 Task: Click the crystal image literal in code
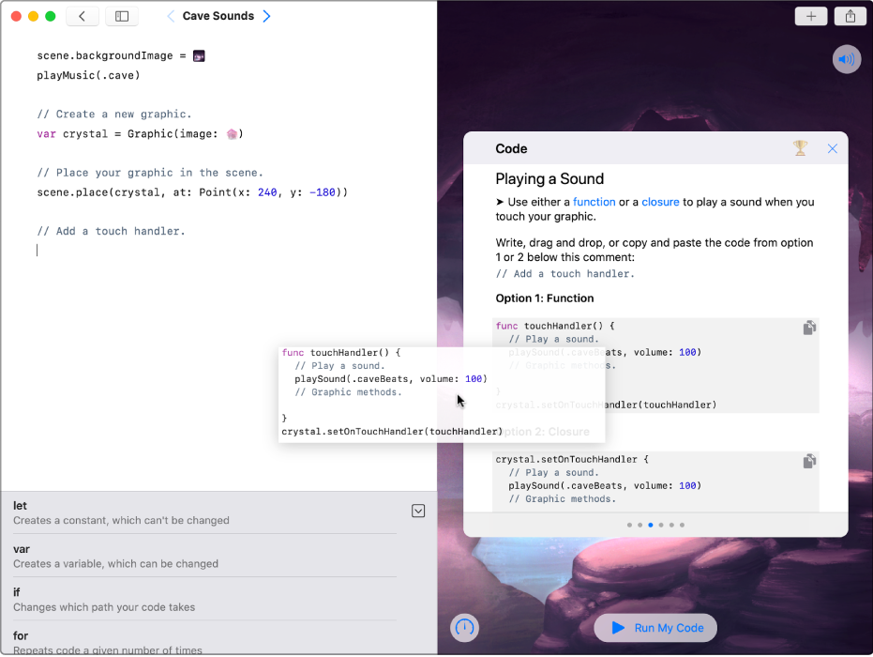232,133
